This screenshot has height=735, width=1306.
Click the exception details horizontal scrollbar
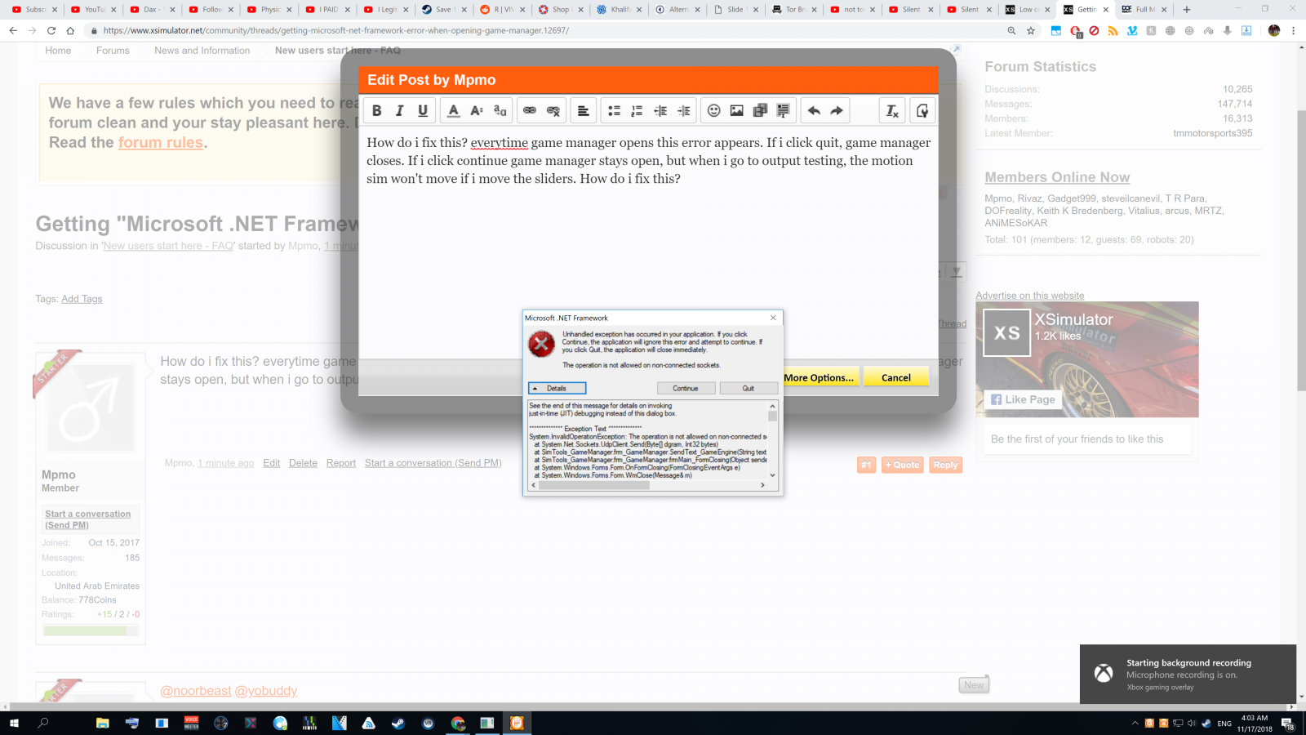tap(648, 485)
